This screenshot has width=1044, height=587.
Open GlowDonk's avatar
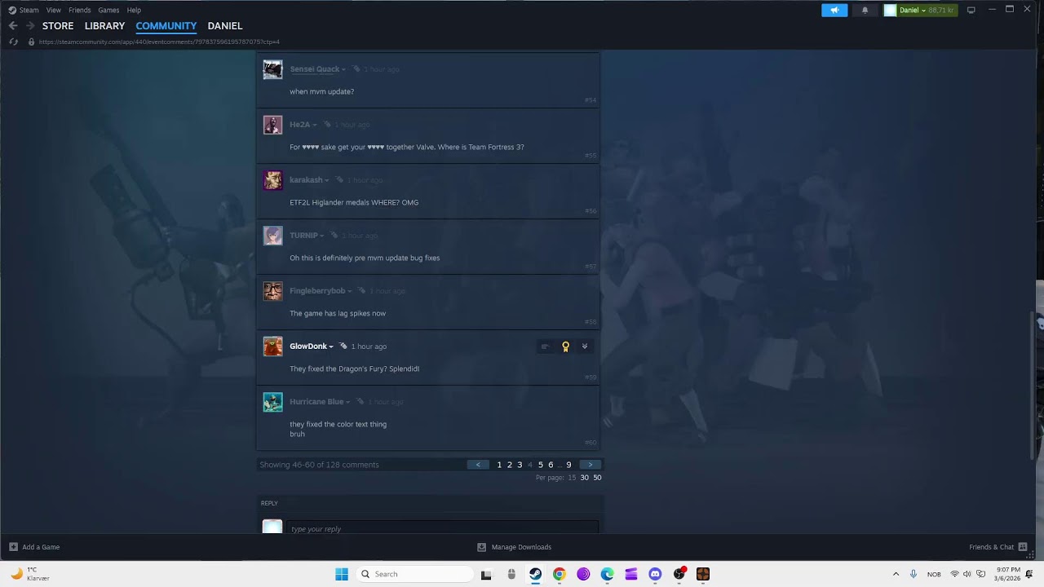tap(272, 346)
